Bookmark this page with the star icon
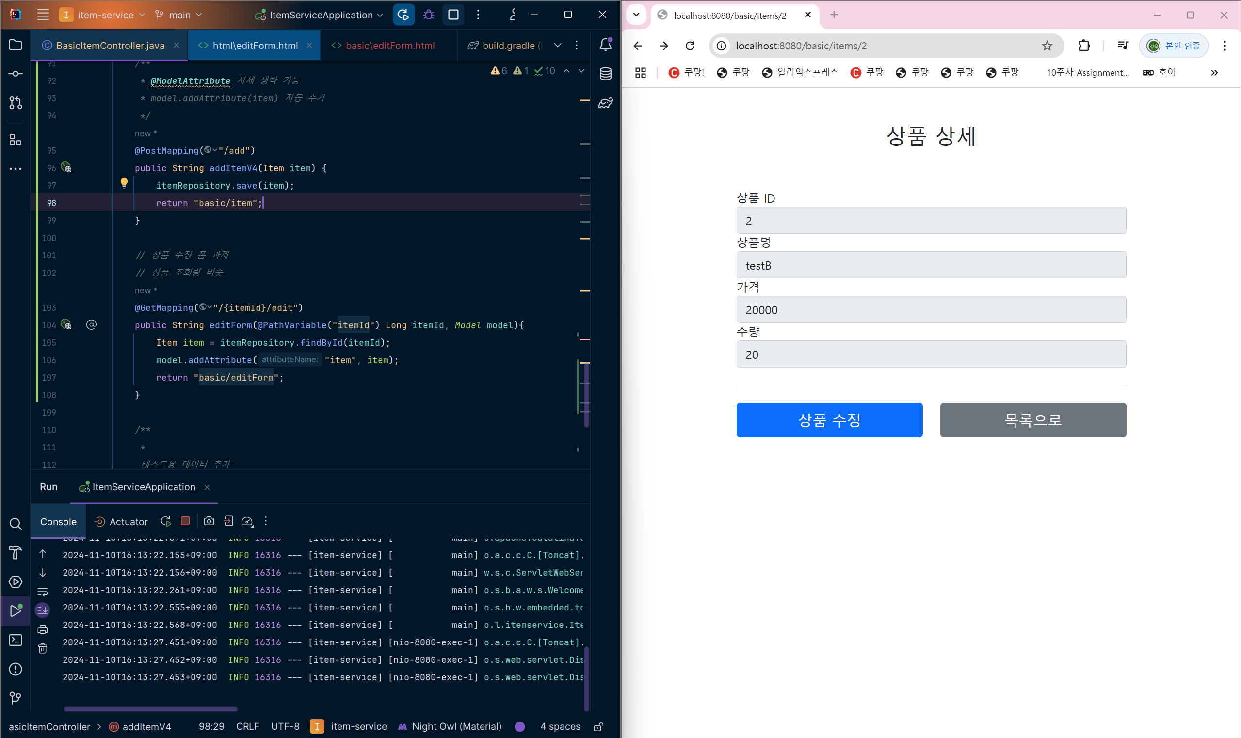 1047,46
